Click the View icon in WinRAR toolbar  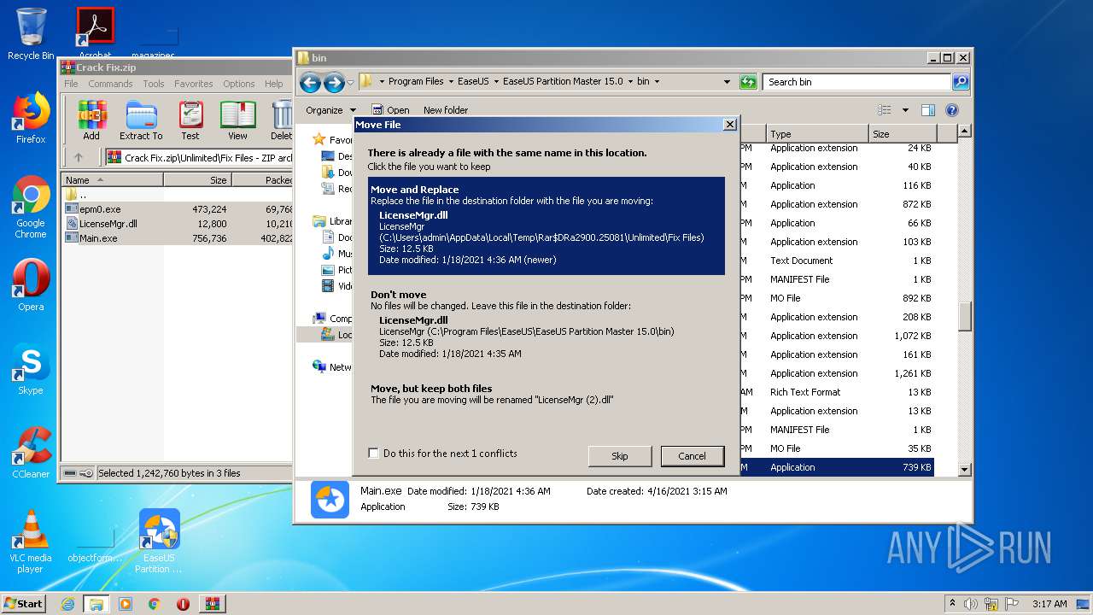tap(237, 120)
